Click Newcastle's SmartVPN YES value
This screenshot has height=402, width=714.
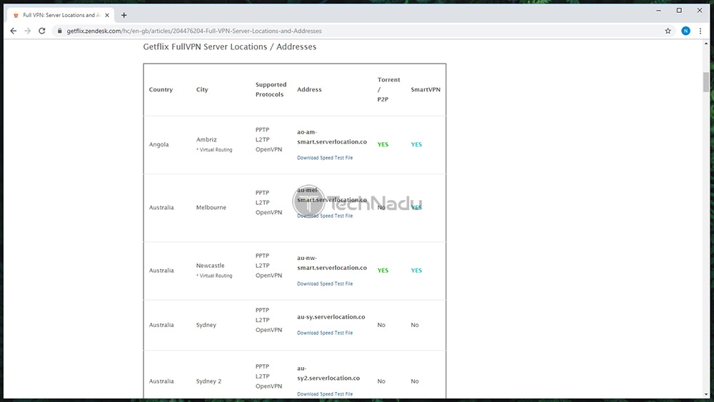(x=416, y=271)
